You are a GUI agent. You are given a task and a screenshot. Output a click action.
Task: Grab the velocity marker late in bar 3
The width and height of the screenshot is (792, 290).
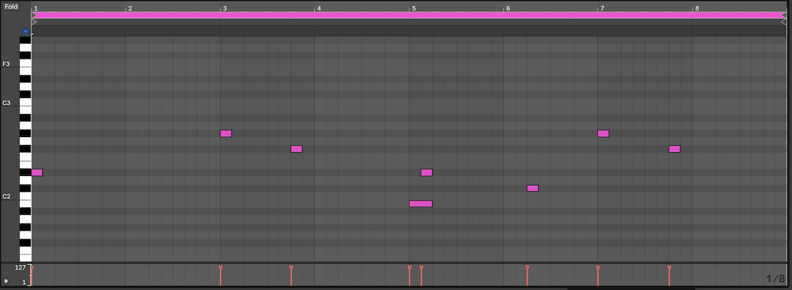pyautogui.click(x=291, y=268)
